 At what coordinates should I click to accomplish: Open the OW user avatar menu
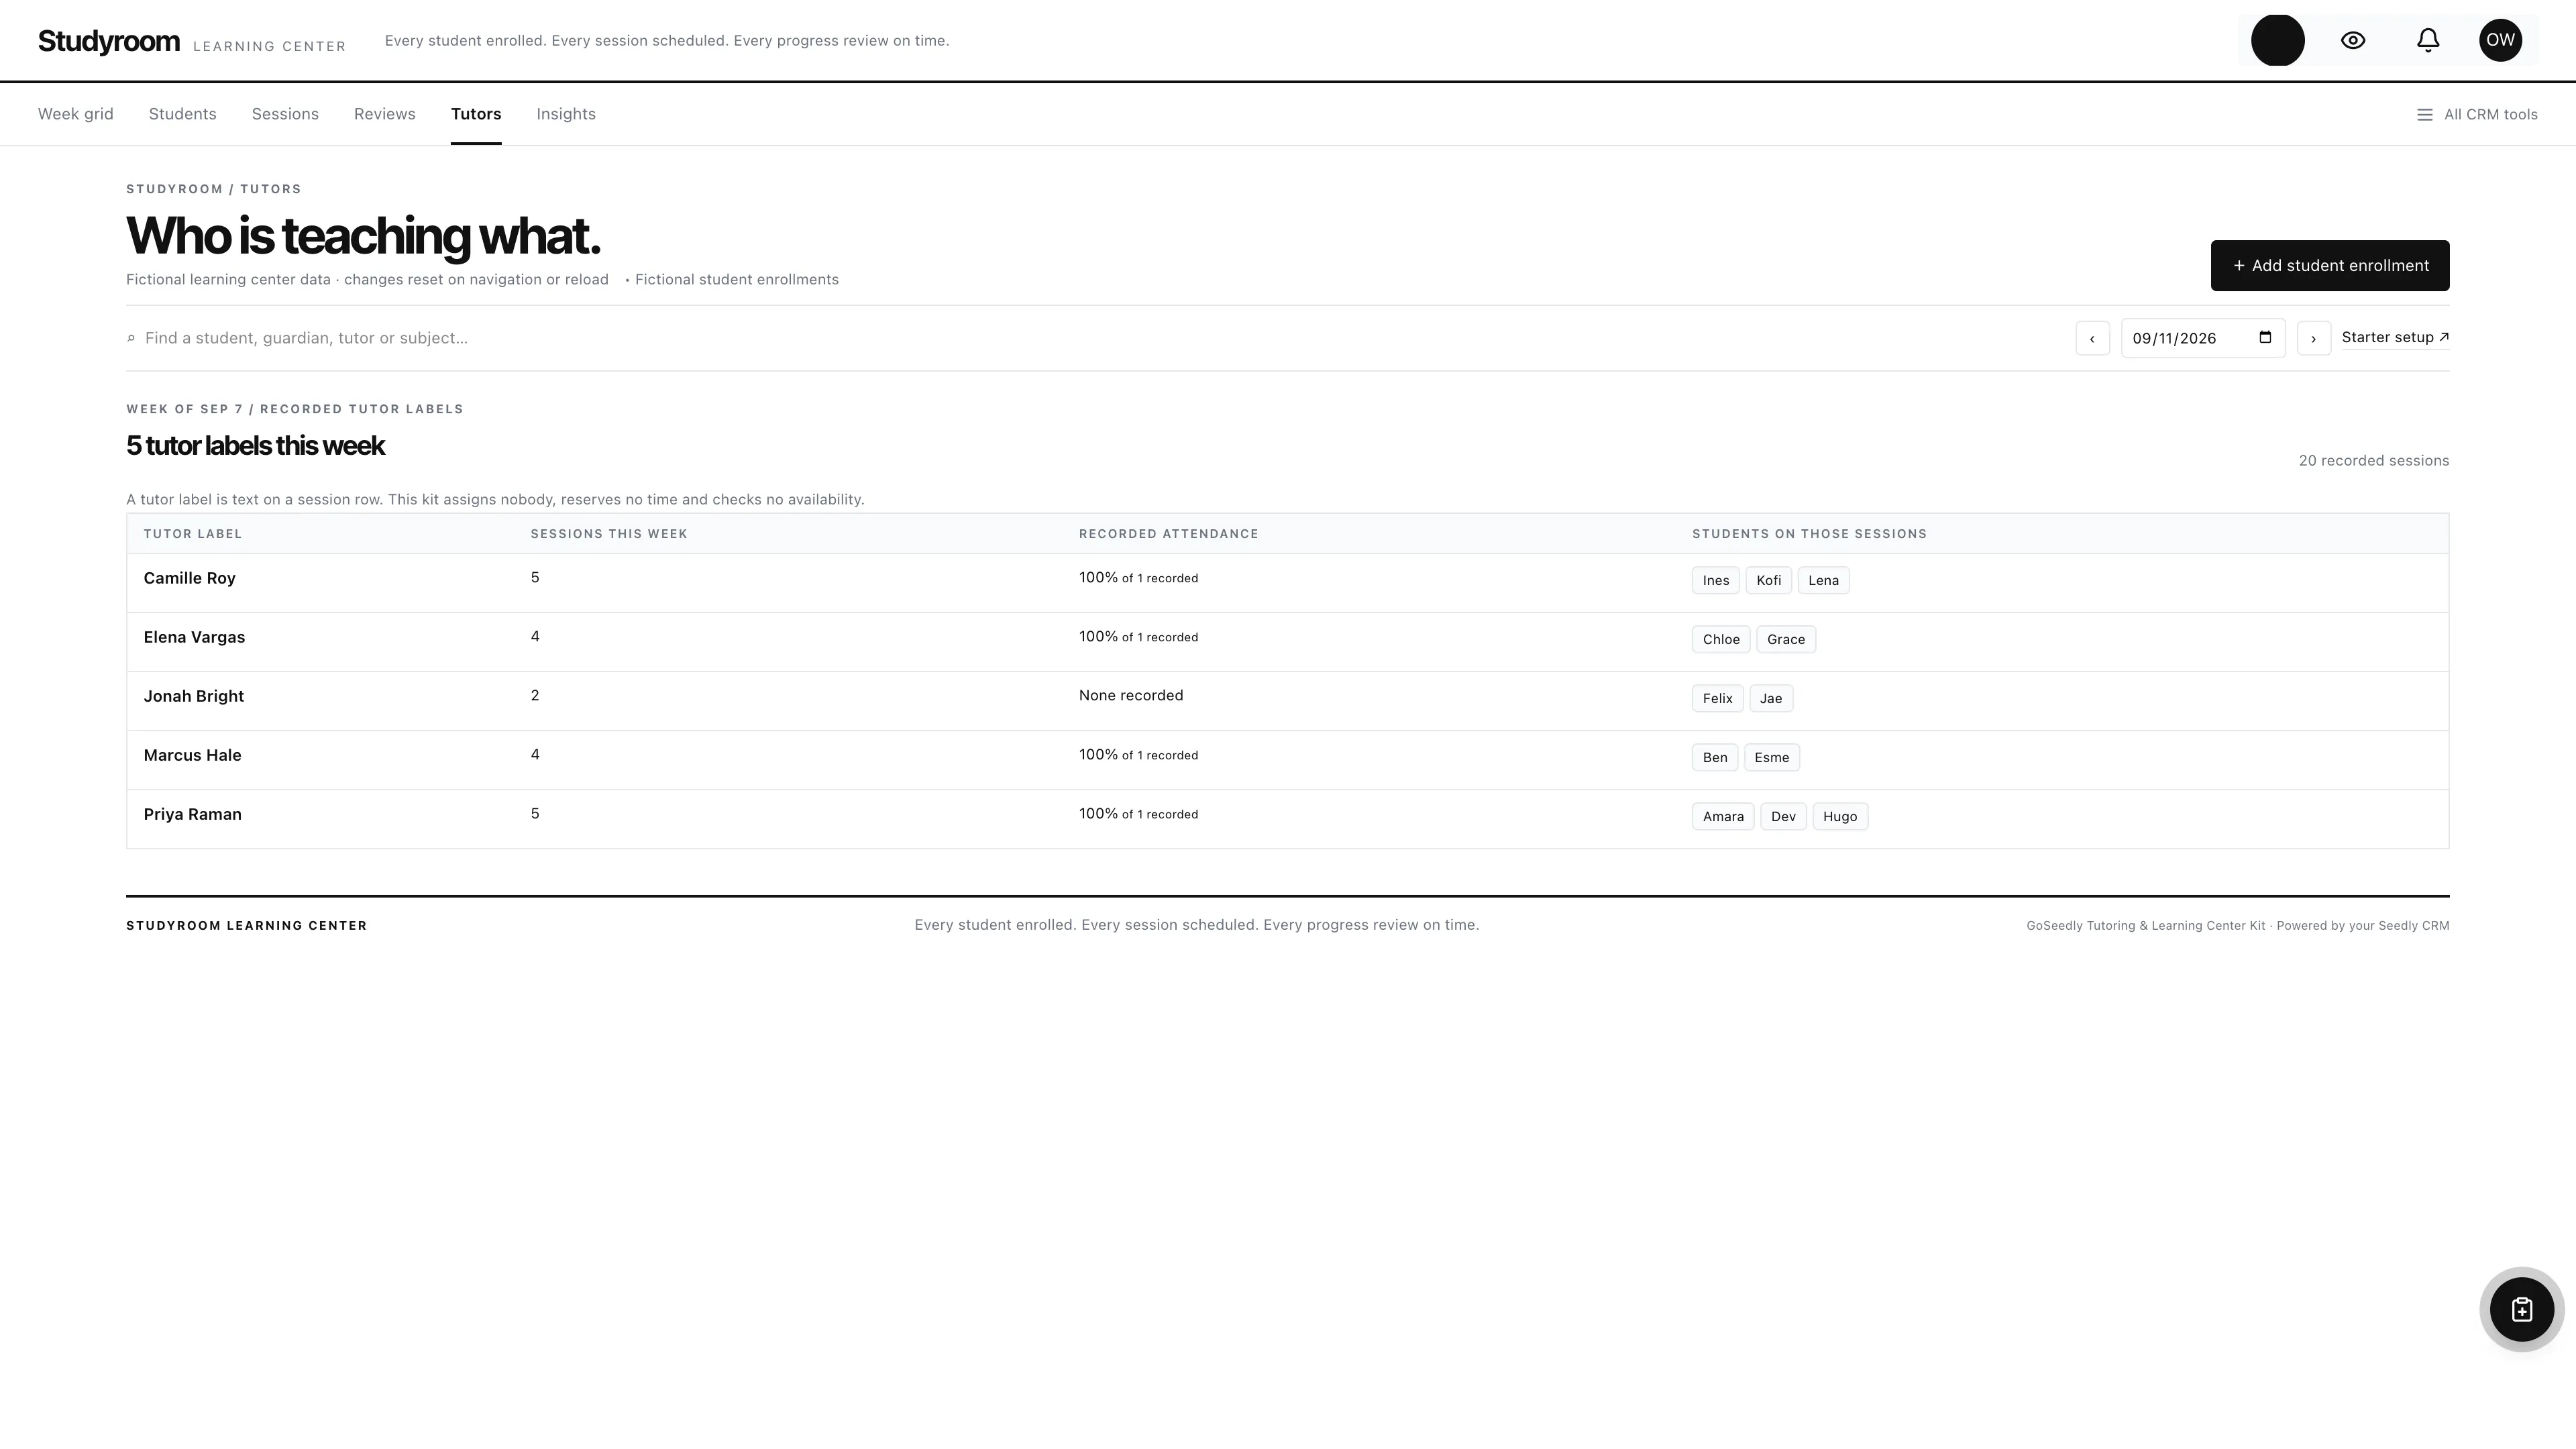click(2500, 40)
